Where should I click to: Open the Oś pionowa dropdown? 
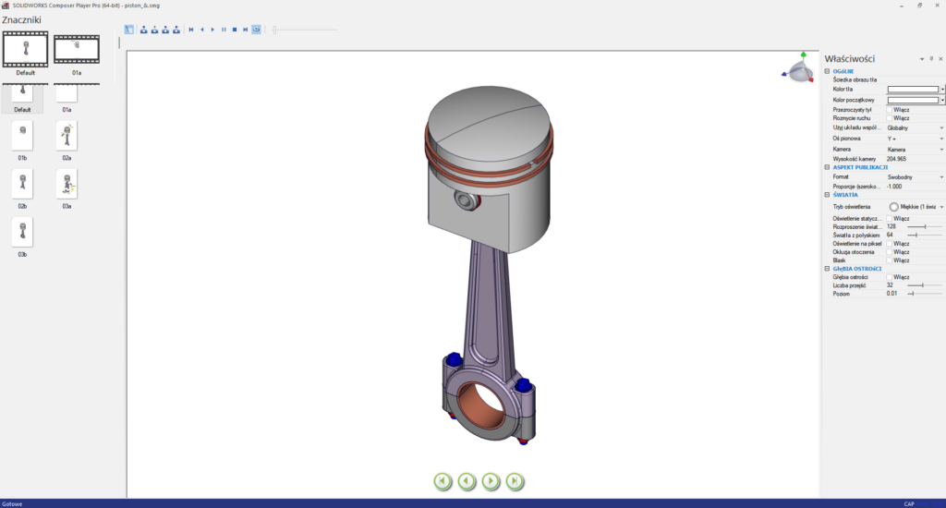[x=941, y=139]
